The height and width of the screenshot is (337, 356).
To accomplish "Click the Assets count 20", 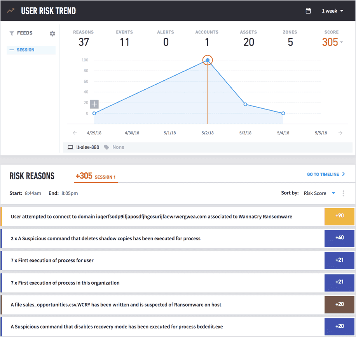I will point(249,42).
